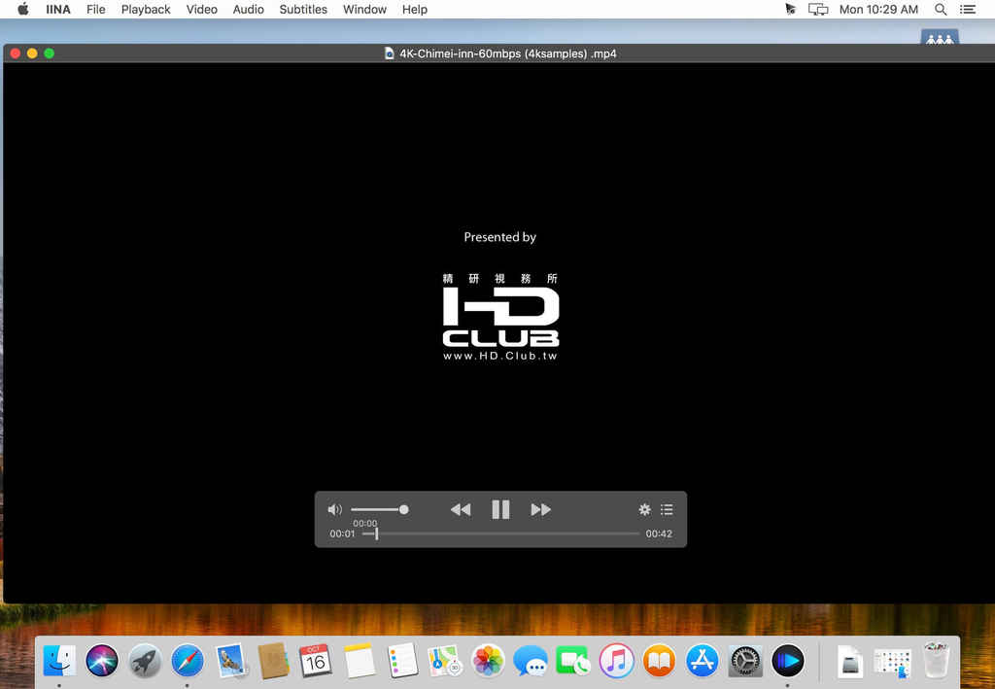This screenshot has height=689, width=995.
Task: Open the Video menu
Action: click(x=202, y=10)
